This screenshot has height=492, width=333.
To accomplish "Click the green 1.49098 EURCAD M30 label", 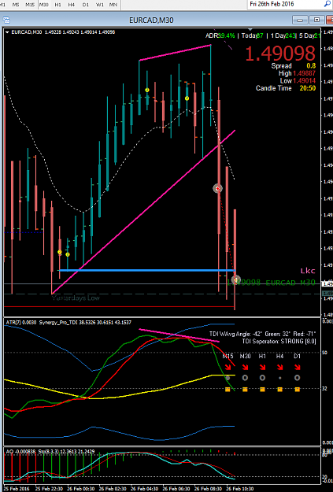I will [x=271, y=283].
